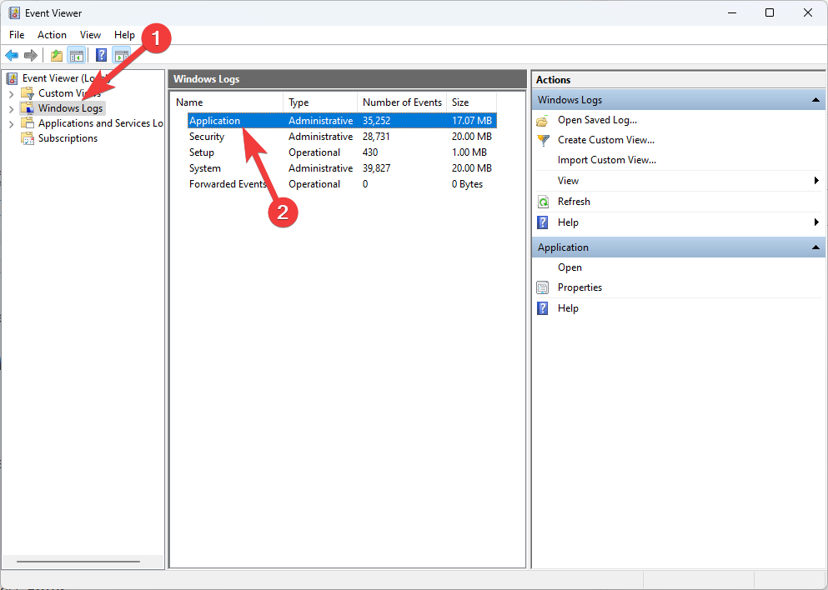This screenshot has height=590, width=828.
Task: Click the Up One Level folder icon
Action: tap(56, 56)
